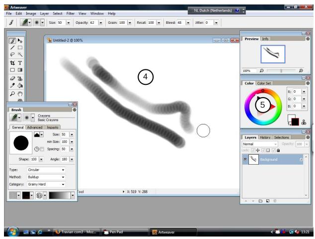The image size is (315, 239).
Task: Select the Paint Bucket tool
Action: point(20,86)
